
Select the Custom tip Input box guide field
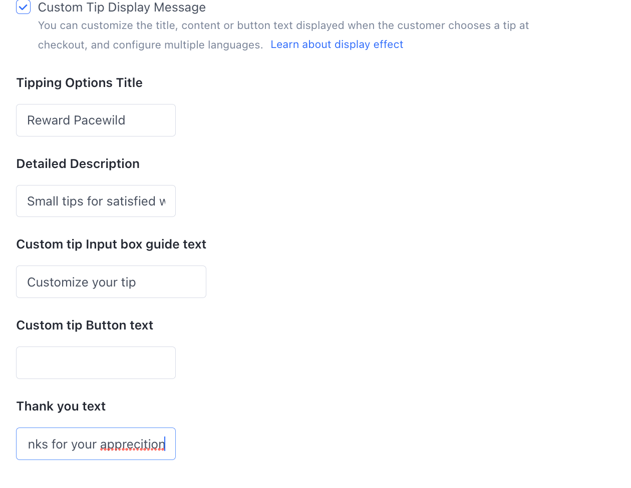tap(111, 282)
